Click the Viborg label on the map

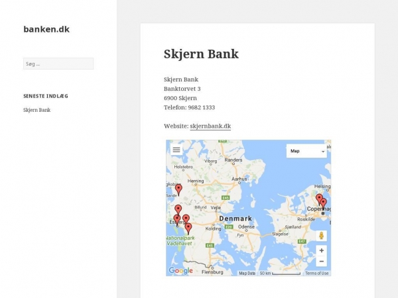point(211,161)
